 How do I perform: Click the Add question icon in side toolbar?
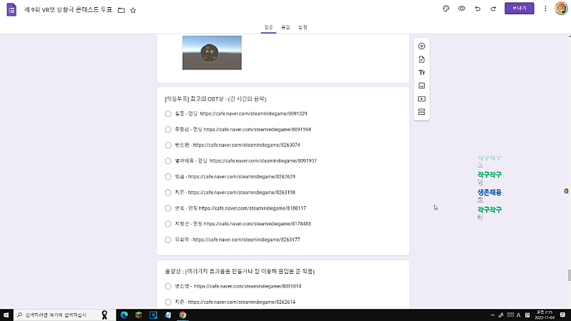pyautogui.click(x=421, y=46)
